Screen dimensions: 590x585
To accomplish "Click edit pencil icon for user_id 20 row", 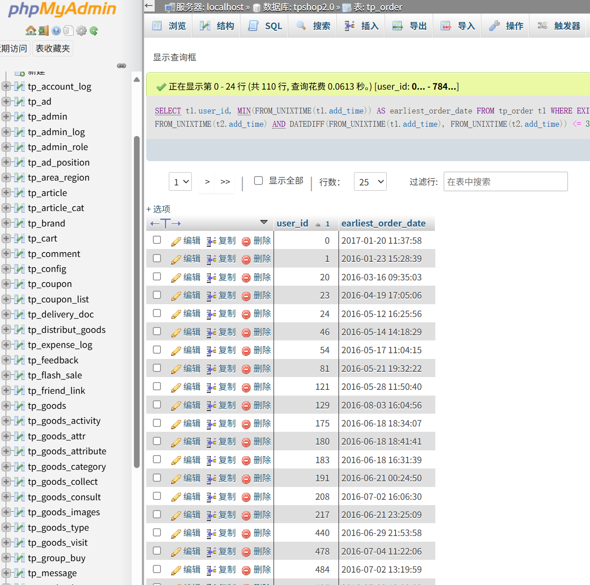I will (x=176, y=278).
